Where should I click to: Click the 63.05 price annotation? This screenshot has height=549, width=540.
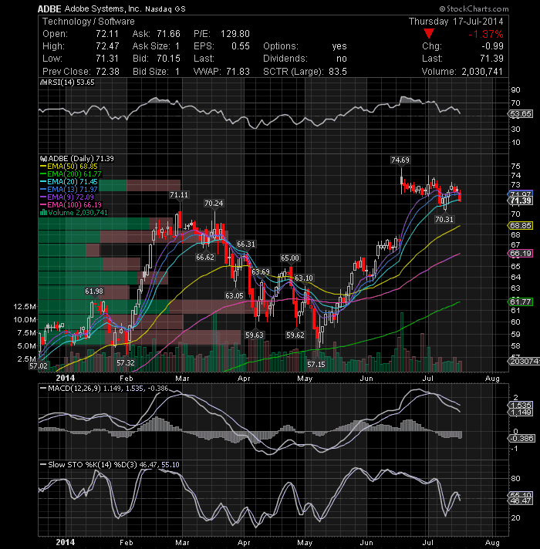235,295
